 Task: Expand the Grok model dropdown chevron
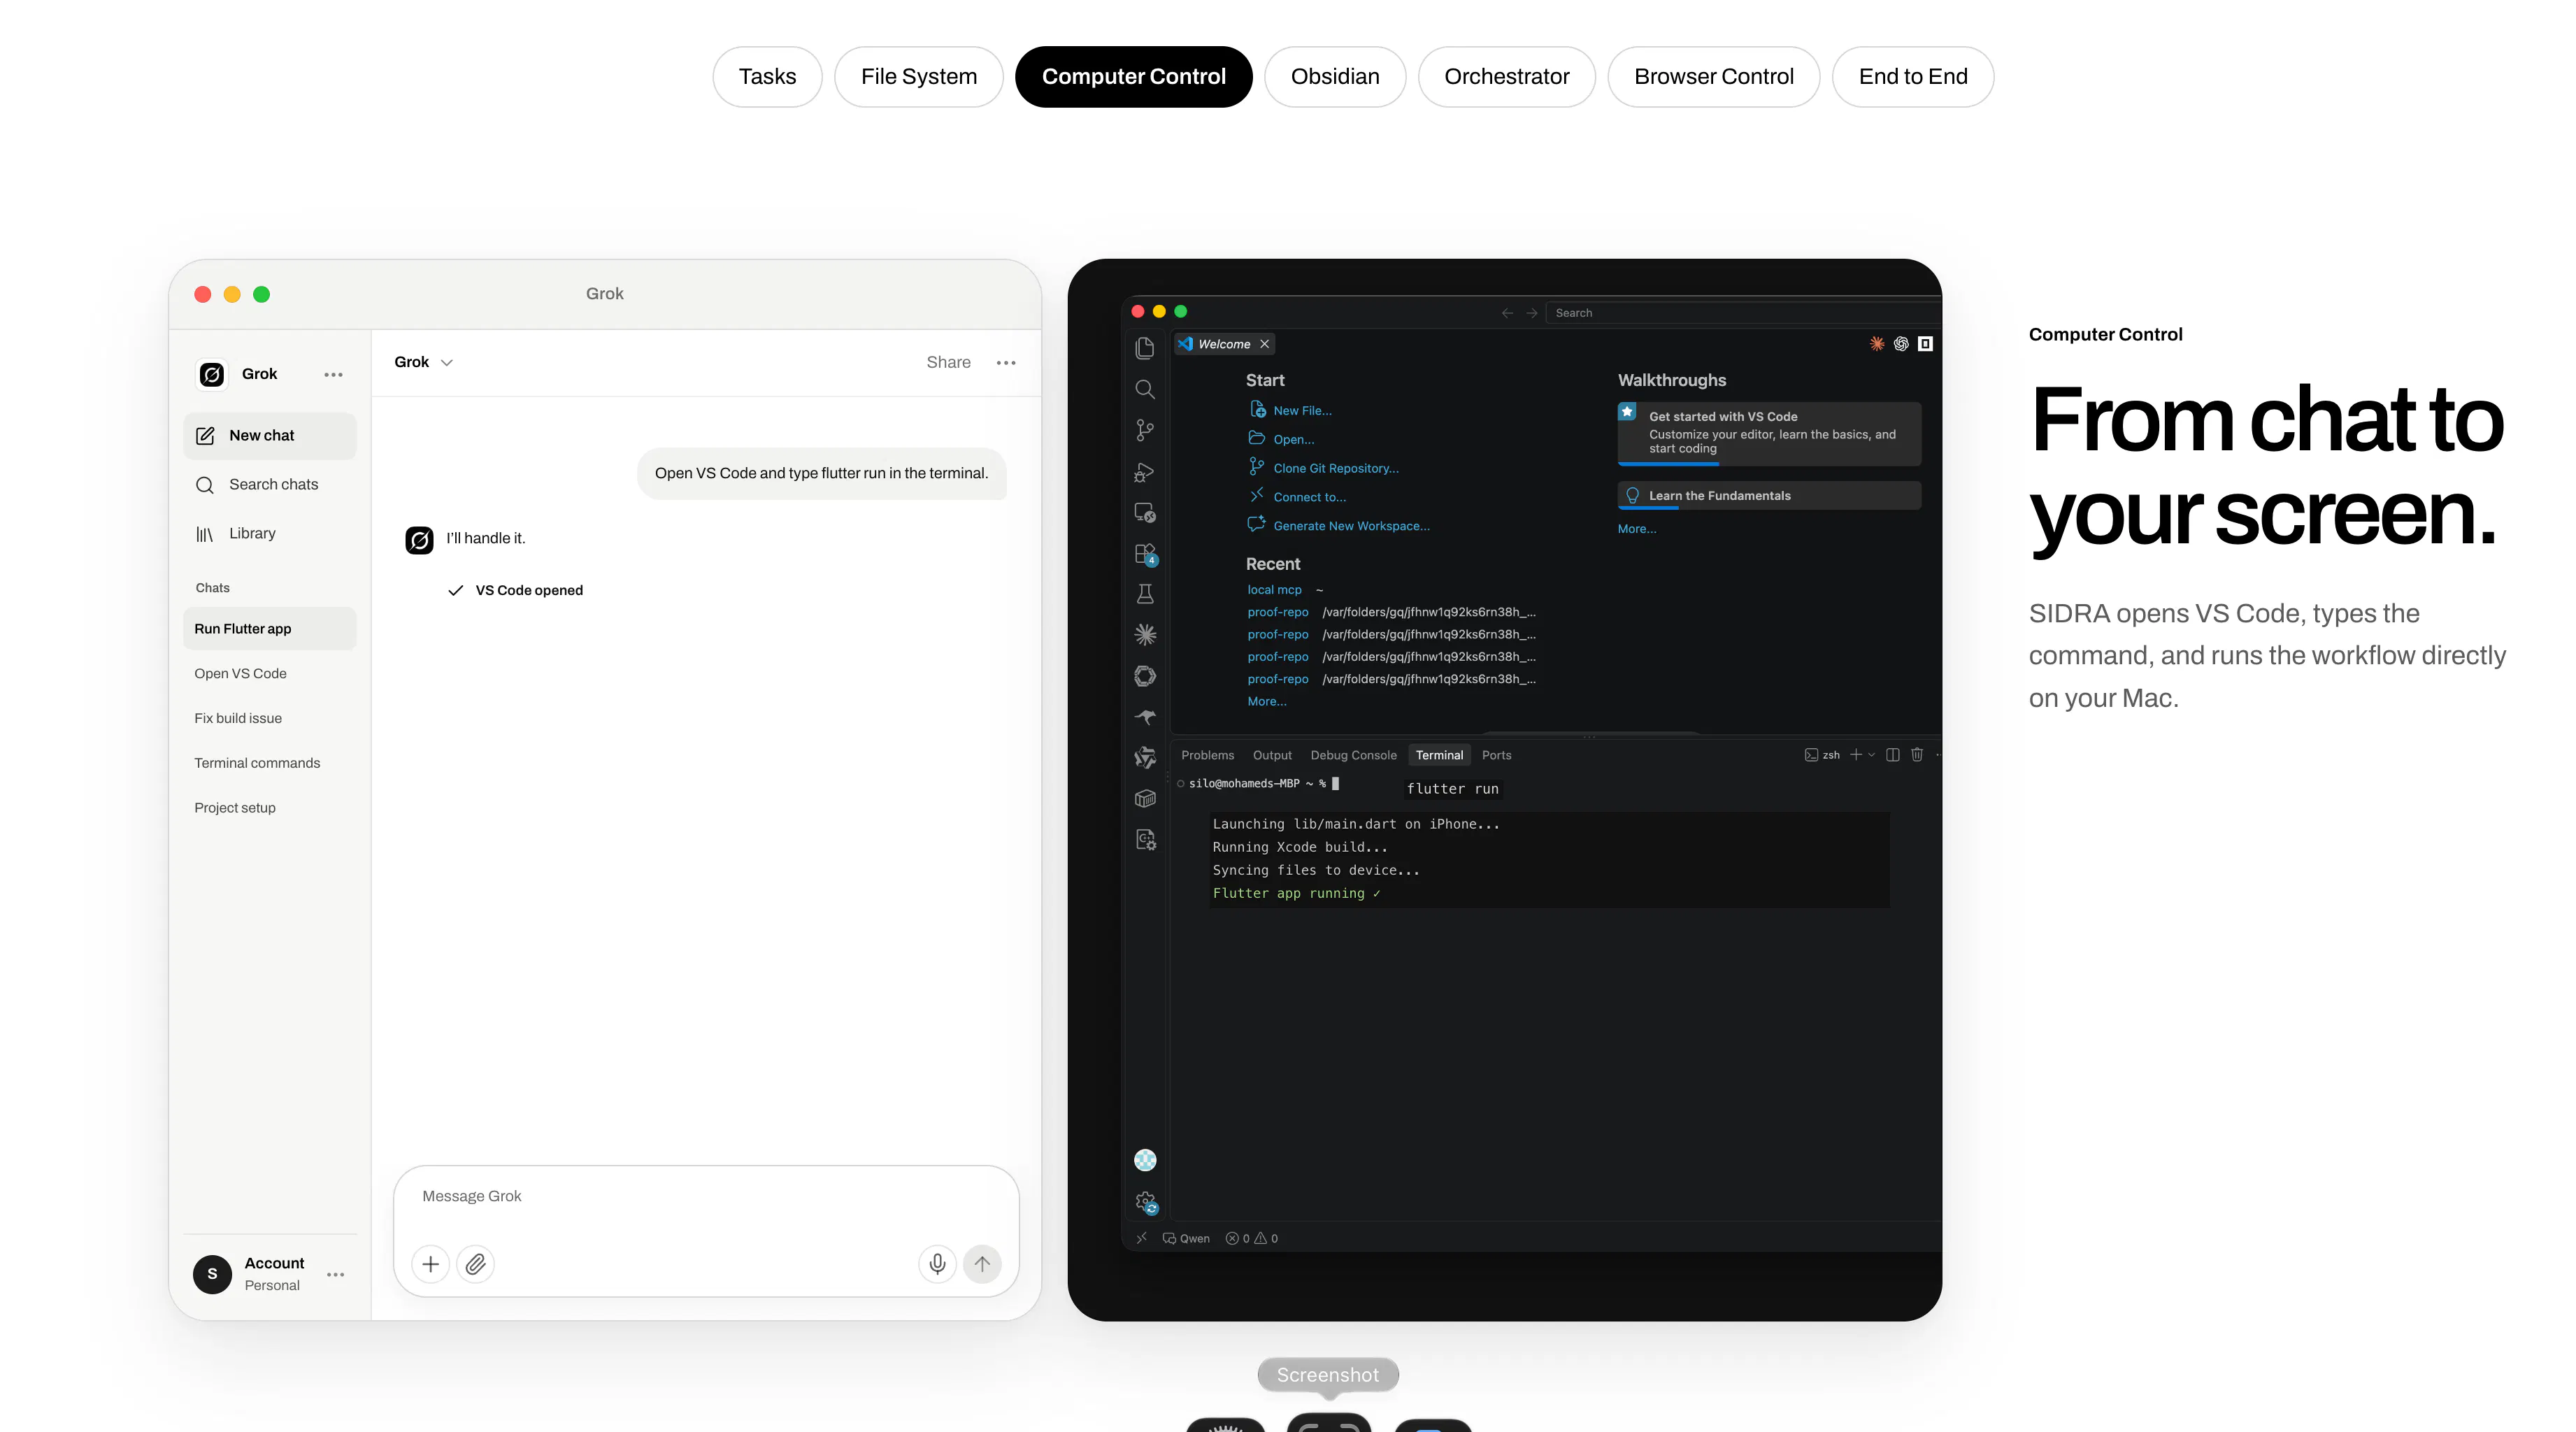447,362
